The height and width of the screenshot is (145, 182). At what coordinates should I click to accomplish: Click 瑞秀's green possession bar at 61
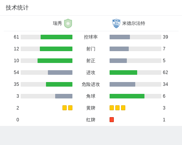tap(56, 37)
